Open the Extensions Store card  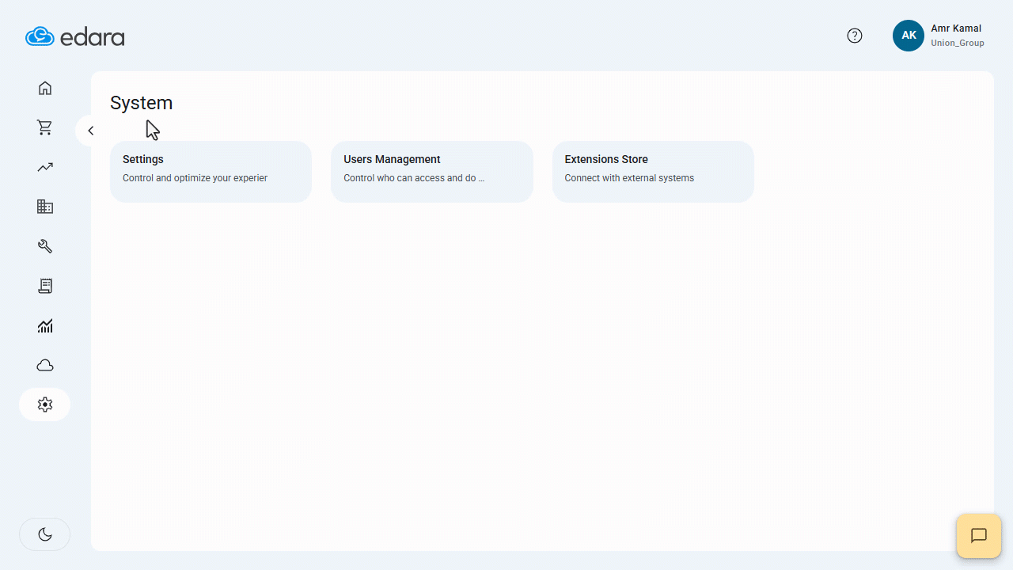tap(653, 172)
